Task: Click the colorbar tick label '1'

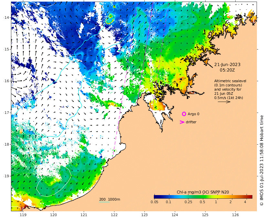Action: coord(216,202)
